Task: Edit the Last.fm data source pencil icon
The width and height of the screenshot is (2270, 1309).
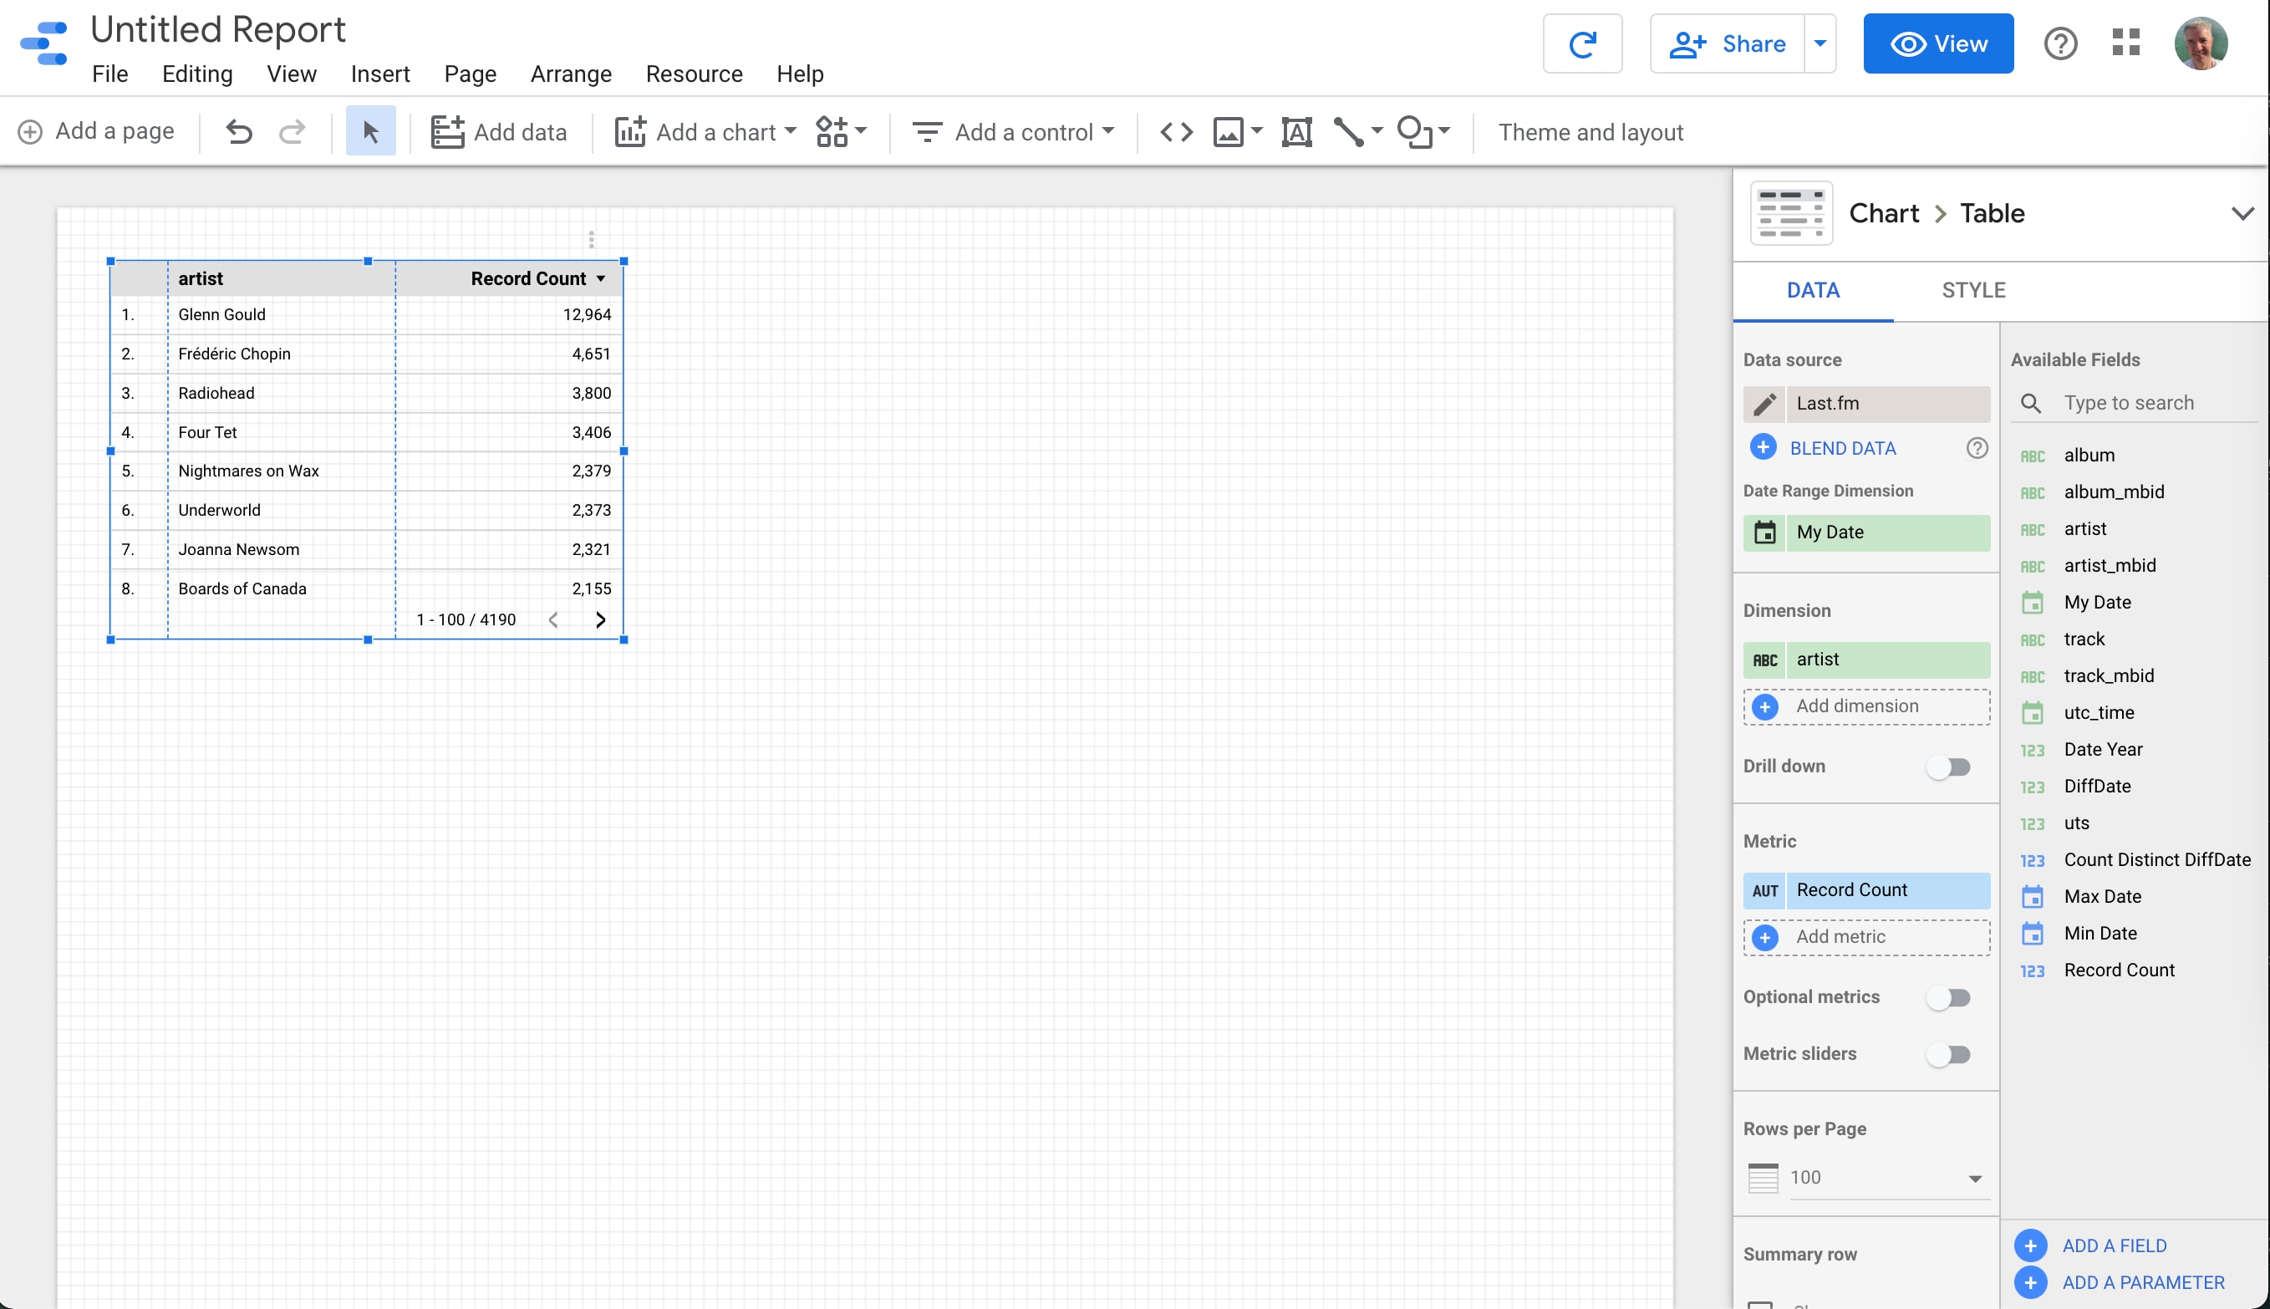Action: (1764, 405)
